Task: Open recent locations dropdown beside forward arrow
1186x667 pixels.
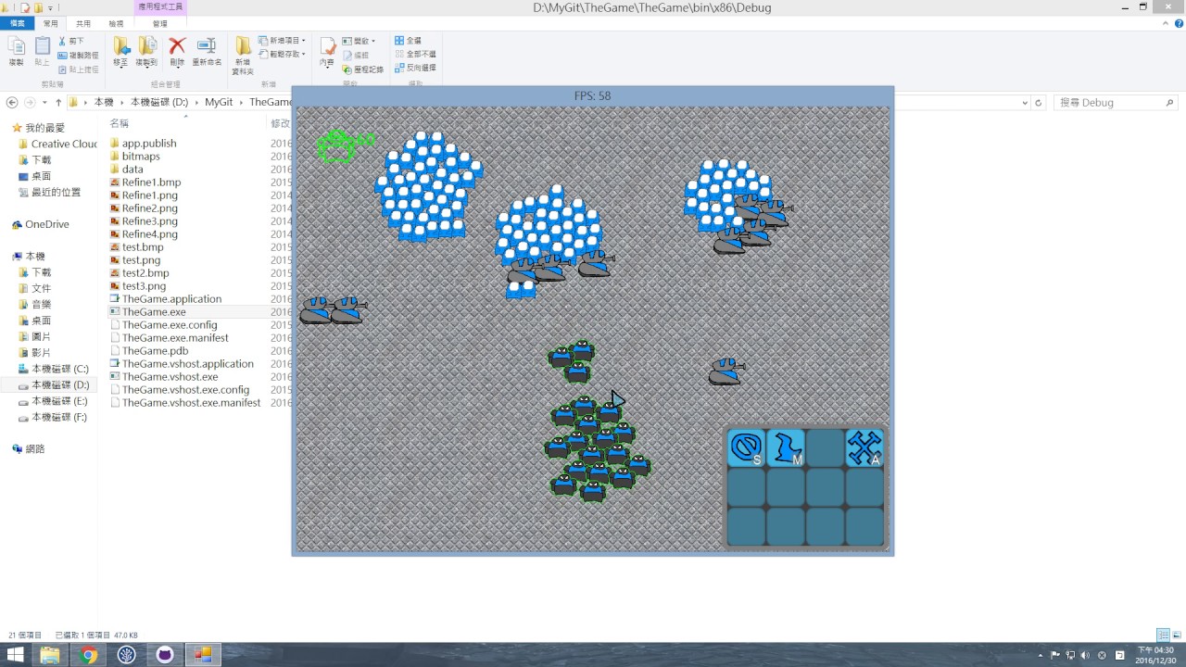Action: click(x=44, y=103)
